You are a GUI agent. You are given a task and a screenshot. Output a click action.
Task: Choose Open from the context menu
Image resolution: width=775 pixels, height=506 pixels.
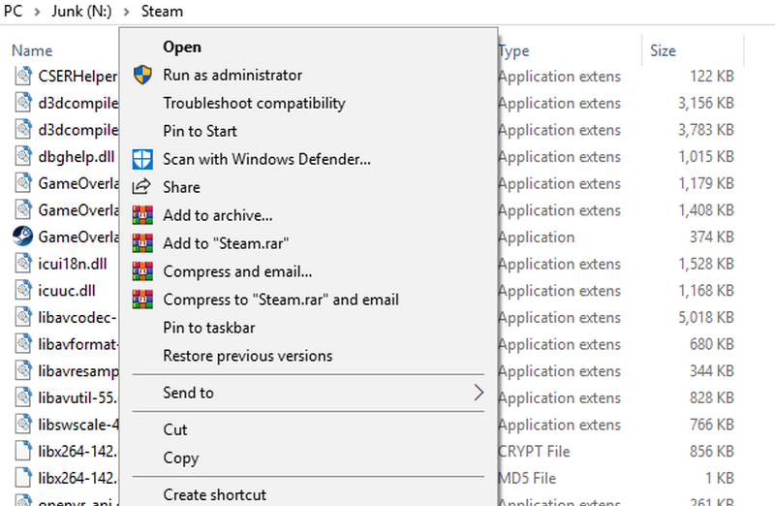308,47
